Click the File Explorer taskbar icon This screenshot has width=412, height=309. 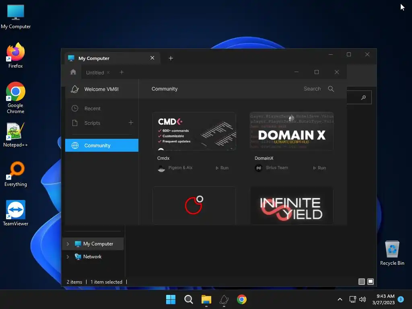tap(206, 299)
